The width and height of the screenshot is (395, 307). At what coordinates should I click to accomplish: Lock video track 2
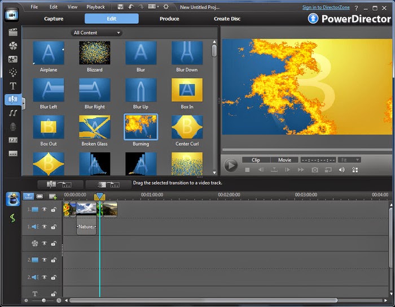54,260
